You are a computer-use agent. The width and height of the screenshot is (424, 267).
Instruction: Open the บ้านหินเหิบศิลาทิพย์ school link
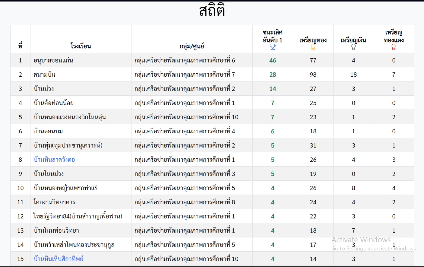click(x=59, y=259)
